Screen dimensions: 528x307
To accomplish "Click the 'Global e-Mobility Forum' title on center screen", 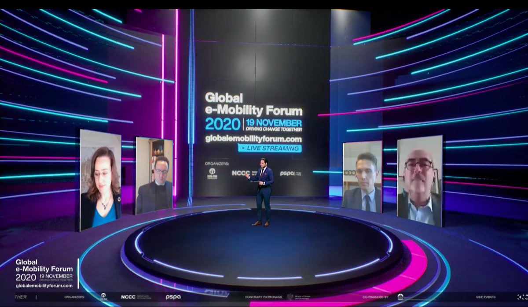I will 253,104.
